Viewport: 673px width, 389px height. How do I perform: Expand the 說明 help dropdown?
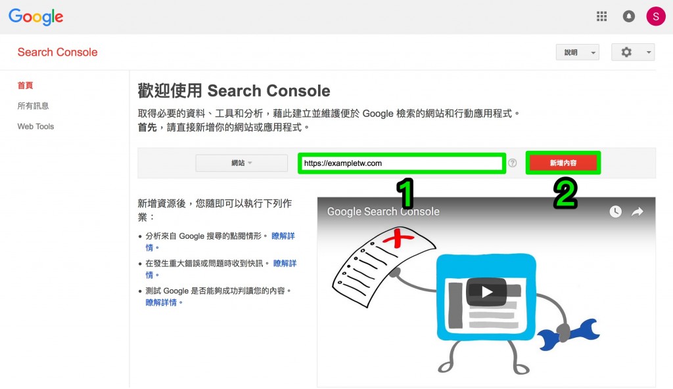click(x=577, y=52)
